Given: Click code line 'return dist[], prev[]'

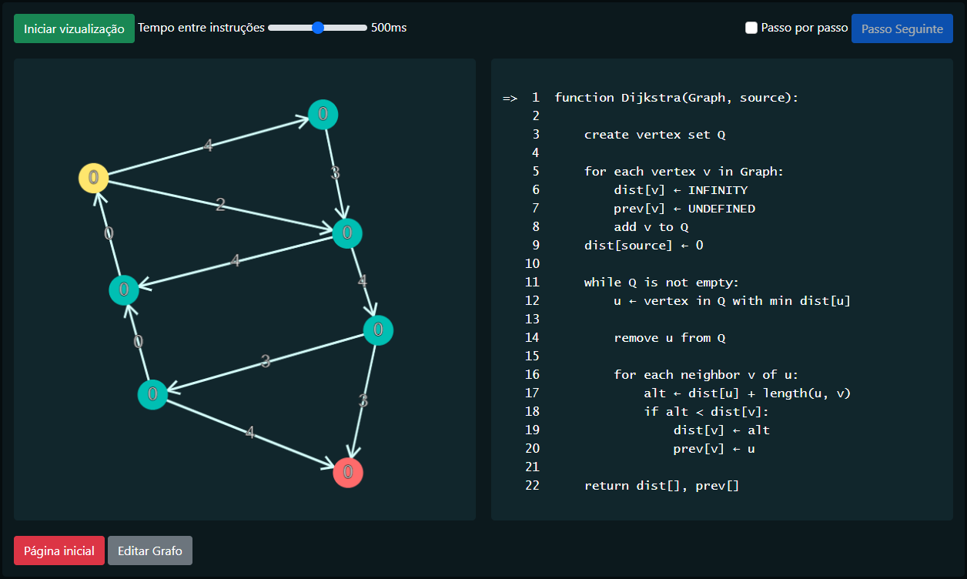Looking at the screenshot, I should coord(661,486).
